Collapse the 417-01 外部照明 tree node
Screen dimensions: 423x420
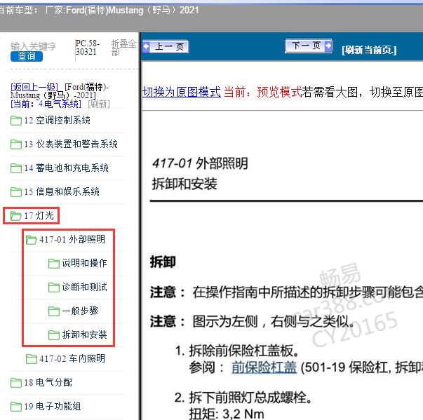(x=31, y=240)
